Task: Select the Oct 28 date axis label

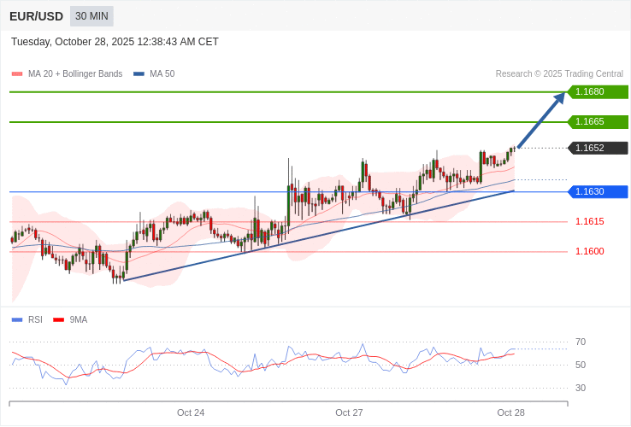Action: coord(510,413)
